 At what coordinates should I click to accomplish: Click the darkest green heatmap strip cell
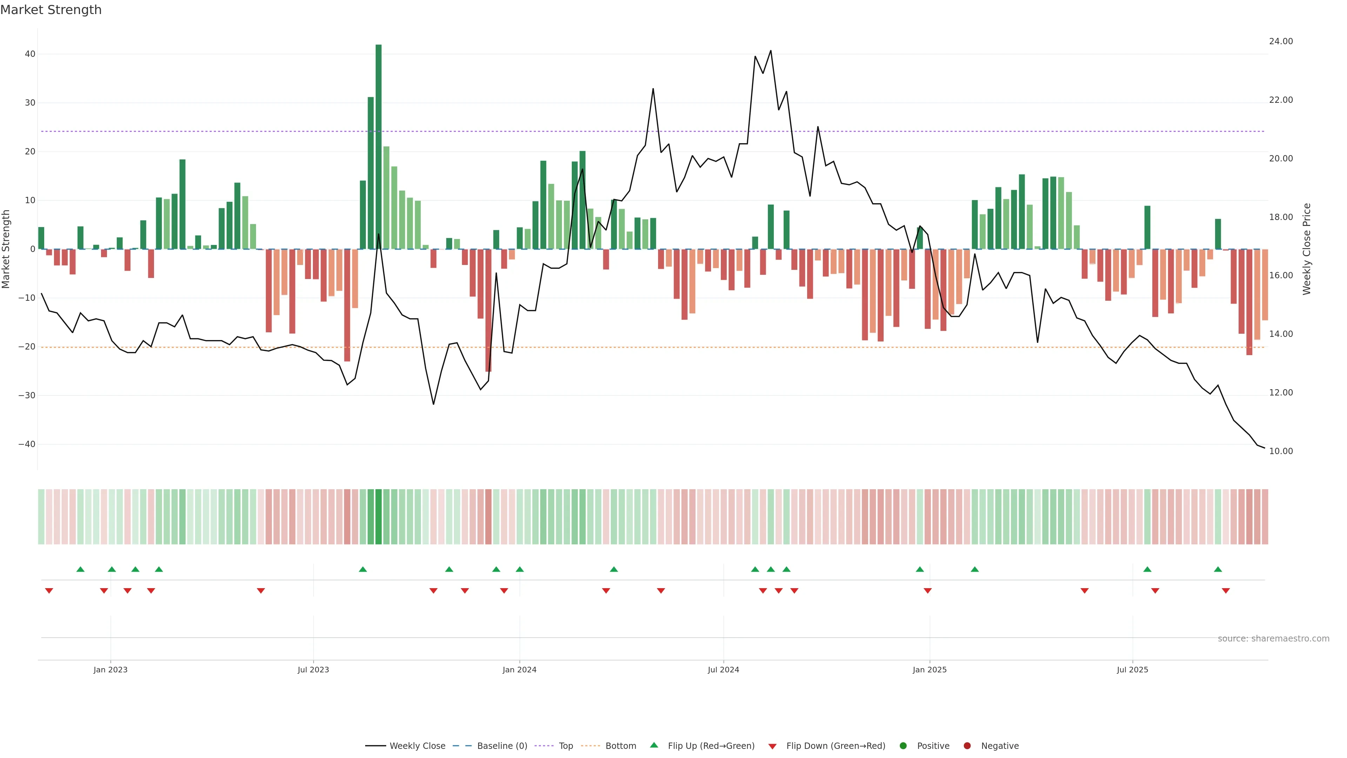point(378,516)
